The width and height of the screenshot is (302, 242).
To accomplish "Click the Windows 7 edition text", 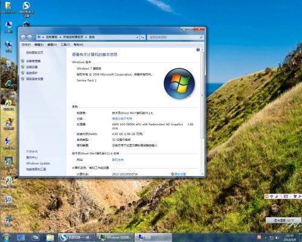I will (x=89, y=68).
